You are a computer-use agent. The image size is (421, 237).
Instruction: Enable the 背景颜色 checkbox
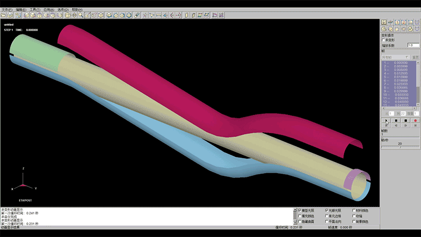click(x=353, y=222)
